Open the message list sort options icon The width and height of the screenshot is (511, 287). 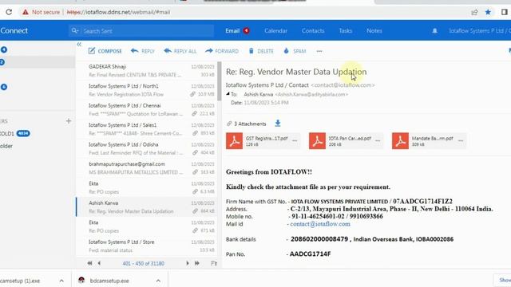point(213,263)
